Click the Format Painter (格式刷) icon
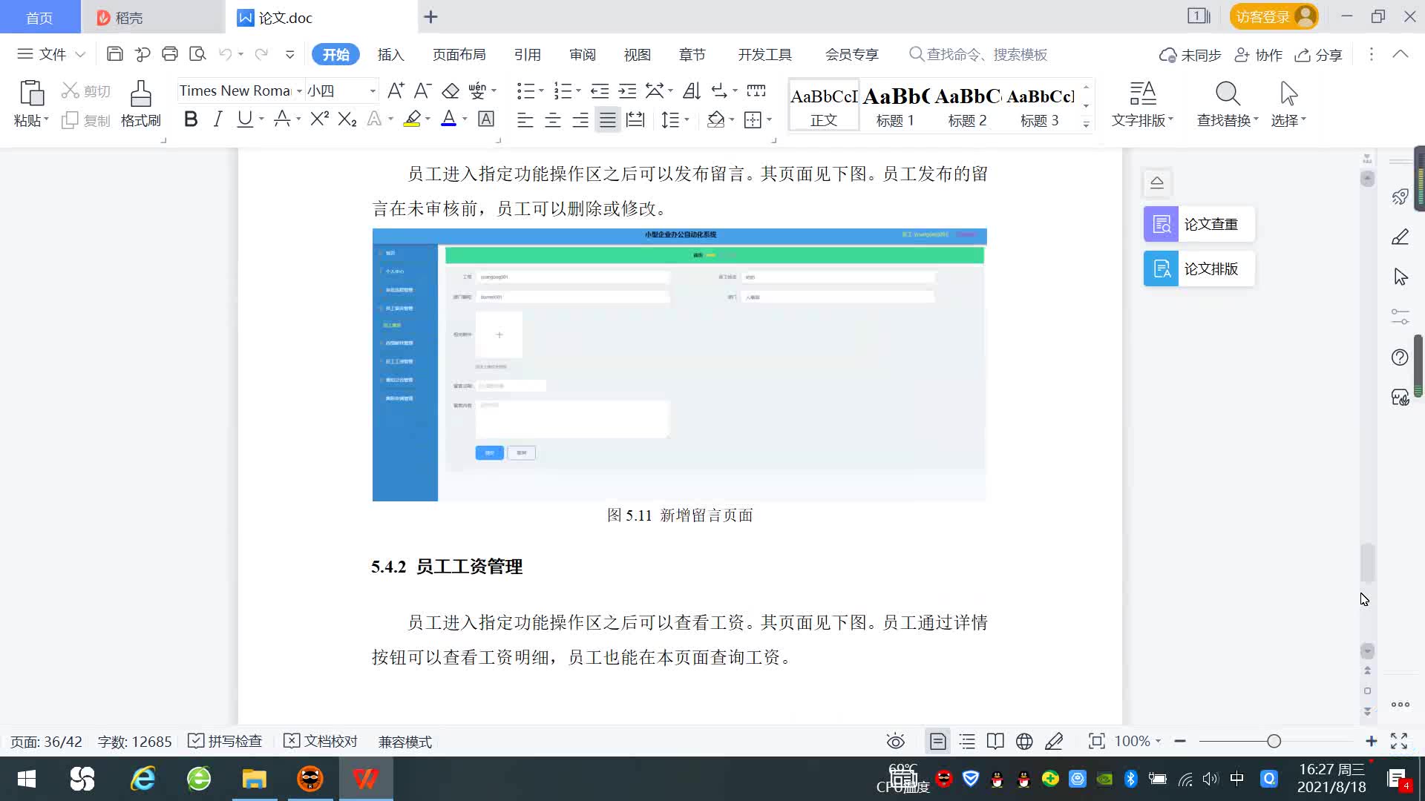The height and width of the screenshot is (801, 1425). 140,95
